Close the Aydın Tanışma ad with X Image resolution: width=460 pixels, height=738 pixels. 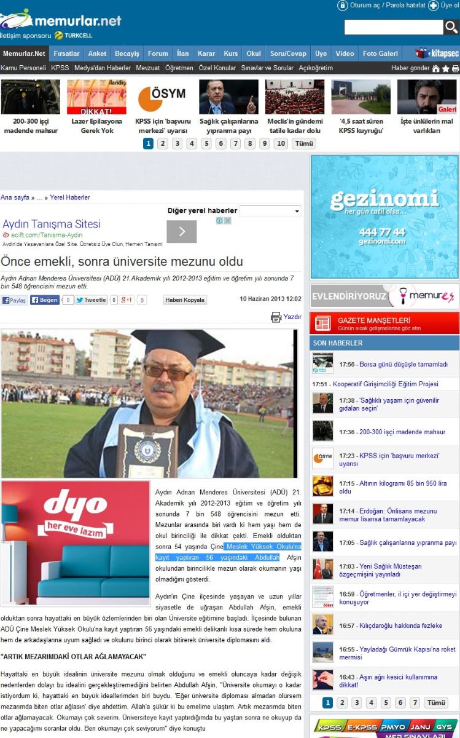pos(227,221)
